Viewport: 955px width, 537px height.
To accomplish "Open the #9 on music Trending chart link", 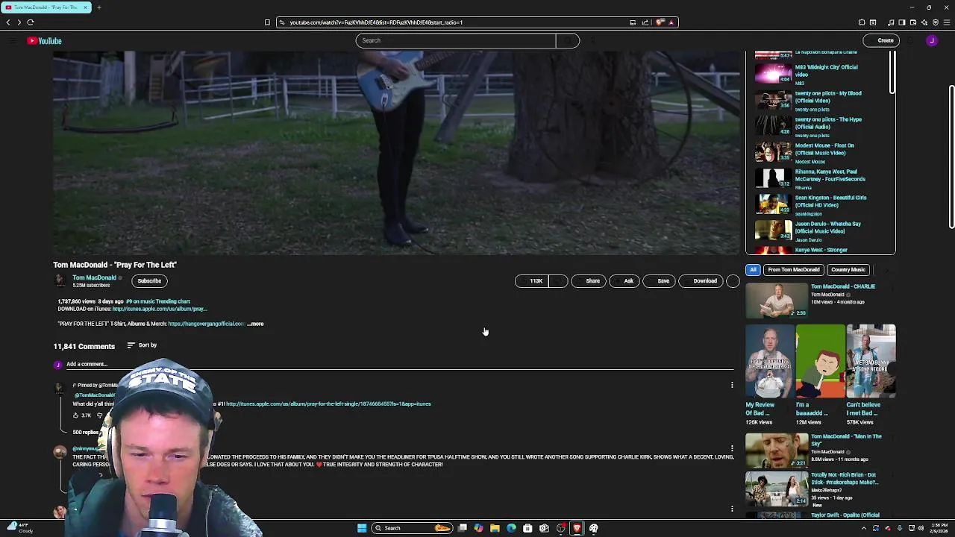I will click(158, 301).
